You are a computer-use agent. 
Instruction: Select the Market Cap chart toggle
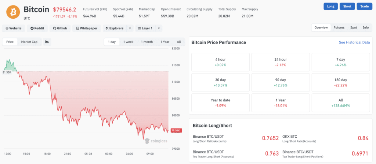point(29,42)
